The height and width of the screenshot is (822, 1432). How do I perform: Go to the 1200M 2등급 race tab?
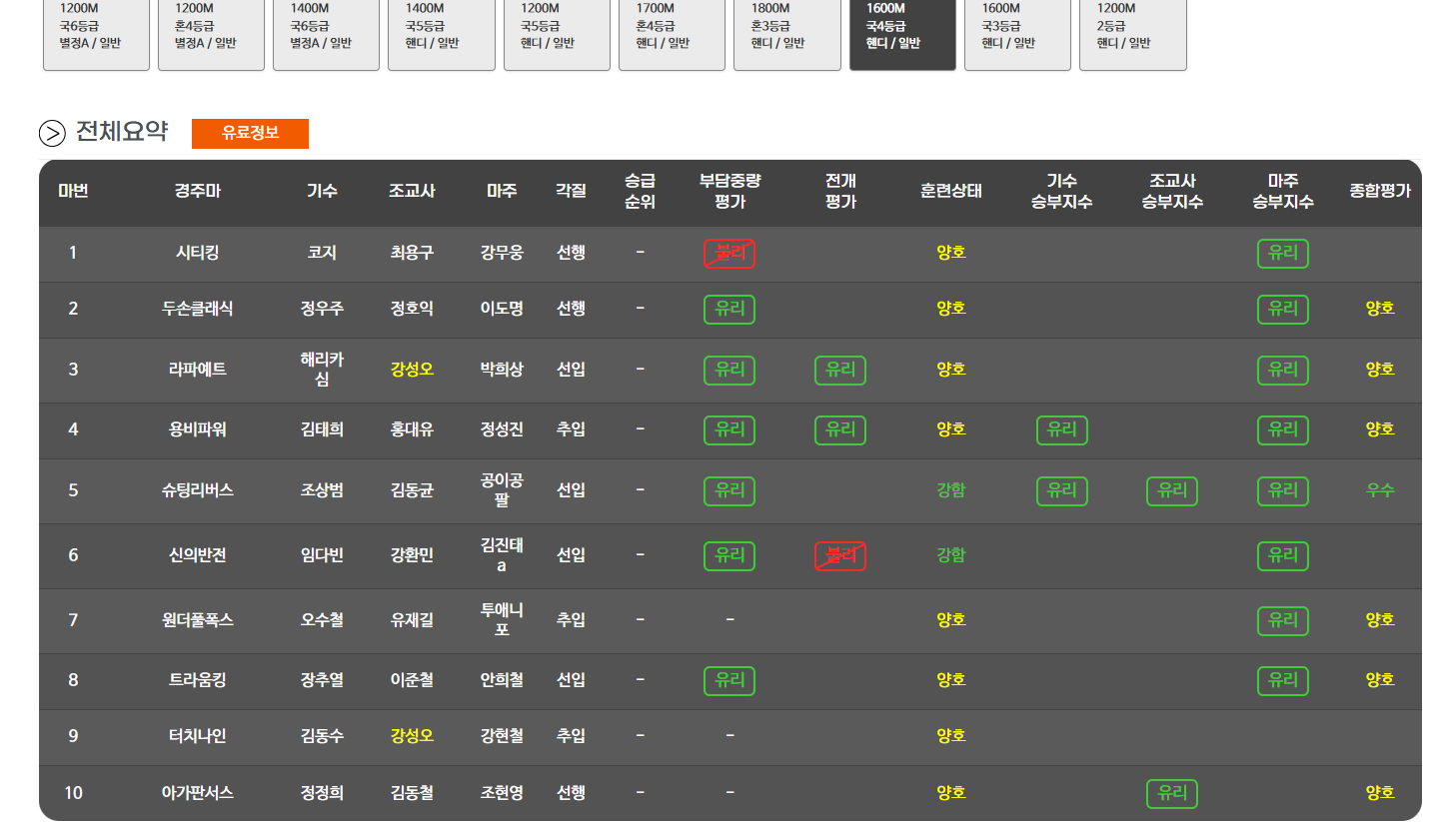[1132, 30]
